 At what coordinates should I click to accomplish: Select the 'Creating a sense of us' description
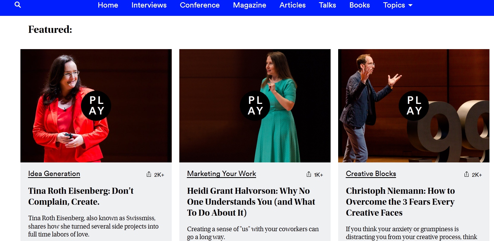point(253,233)
